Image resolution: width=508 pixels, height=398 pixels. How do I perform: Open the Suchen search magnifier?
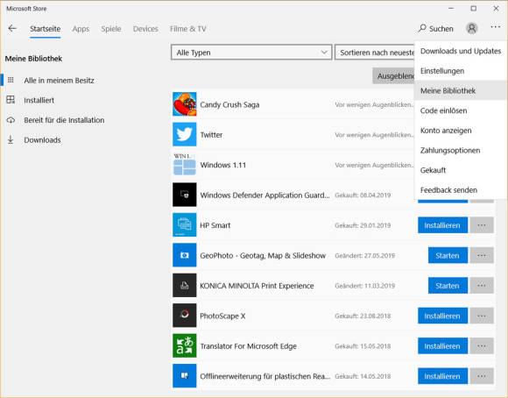tap(422, 29)
